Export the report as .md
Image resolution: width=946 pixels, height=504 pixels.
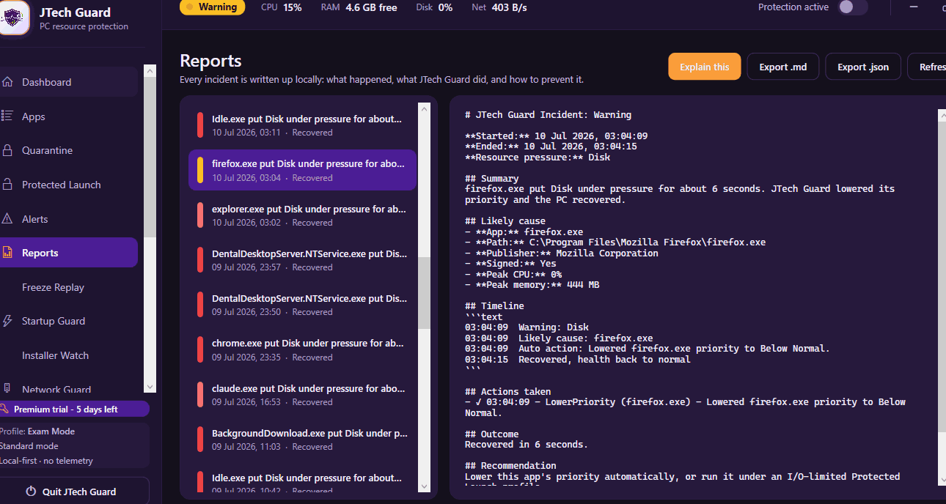pyautogui.click(x=782, y=67)
